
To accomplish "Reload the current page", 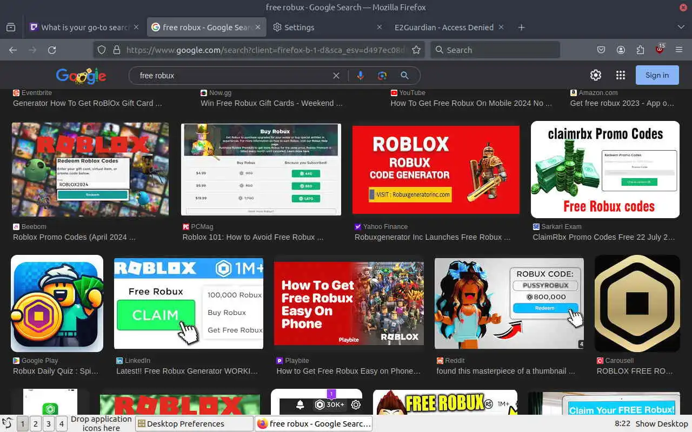I will click(52, 50).
